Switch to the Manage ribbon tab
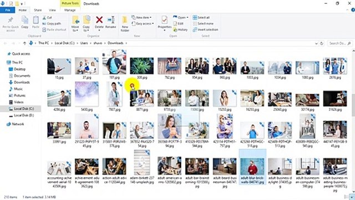 point(70,10)
